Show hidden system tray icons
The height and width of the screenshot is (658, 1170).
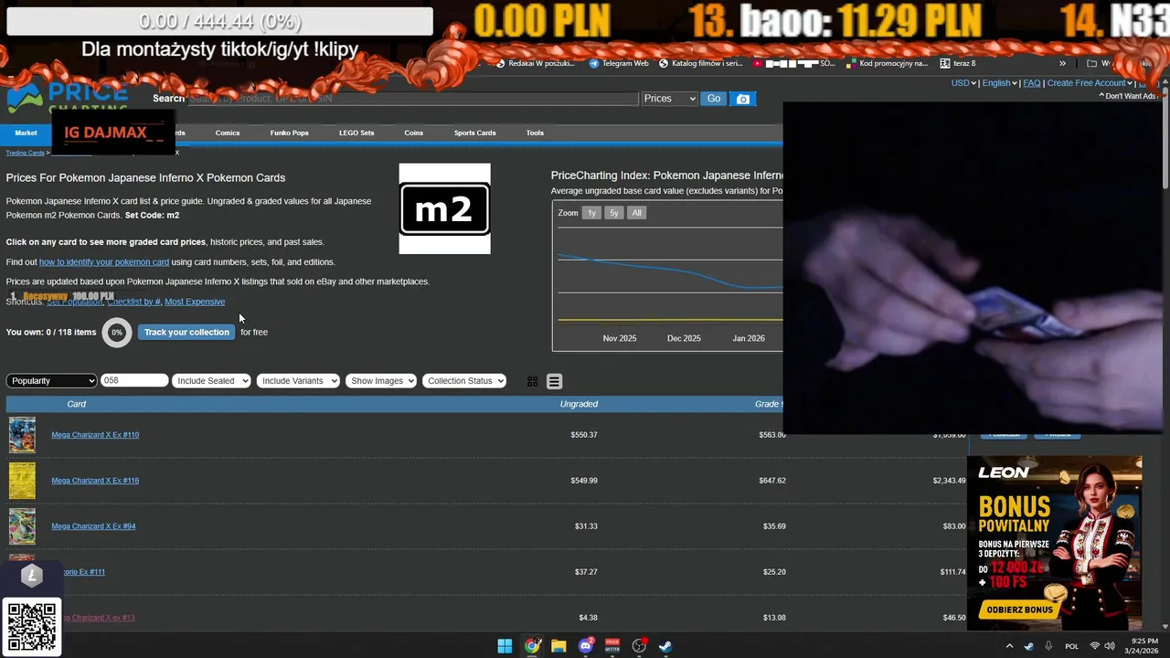coord(1009,646)
